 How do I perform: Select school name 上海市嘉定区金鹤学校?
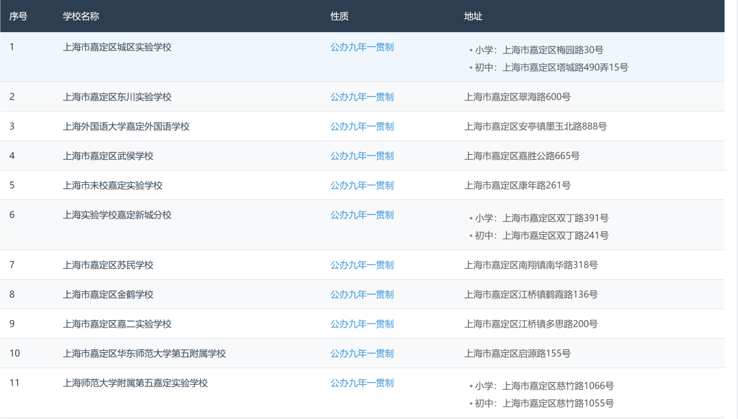[x=108, y=295]
